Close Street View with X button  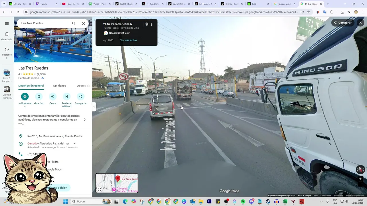click(x=360, y=23)
